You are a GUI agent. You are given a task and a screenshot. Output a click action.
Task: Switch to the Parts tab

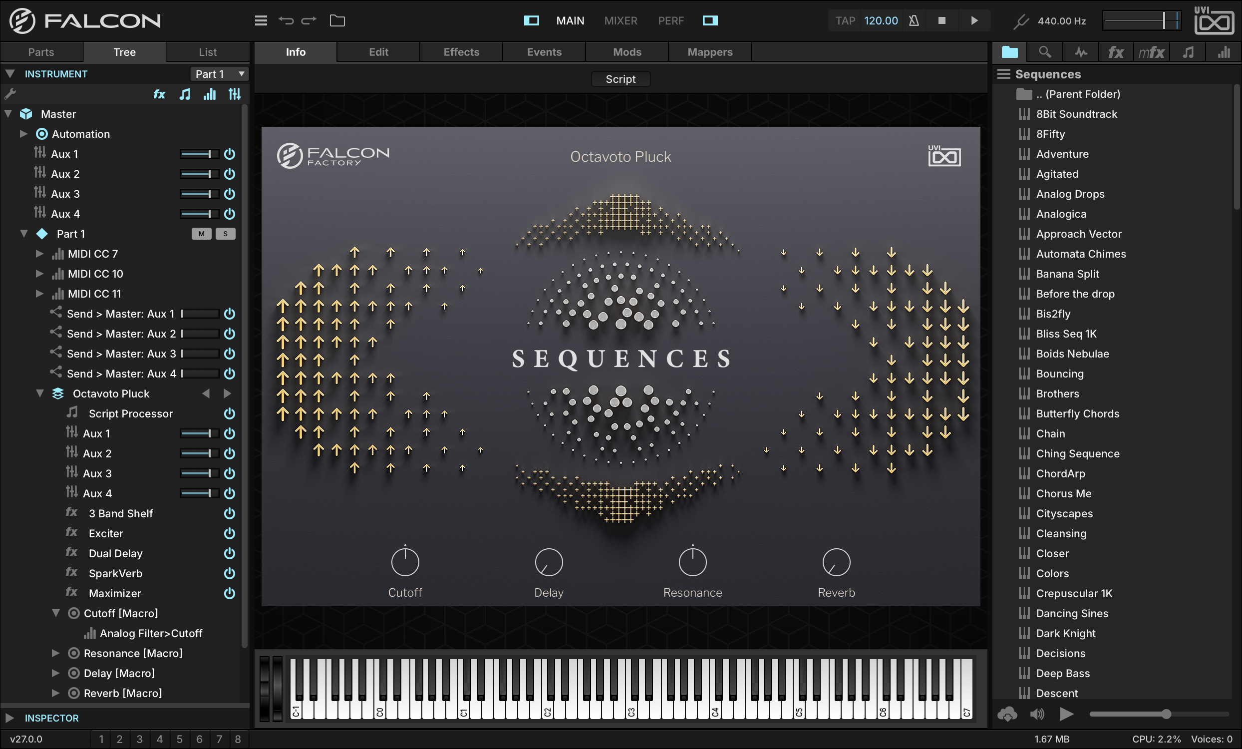41,52
